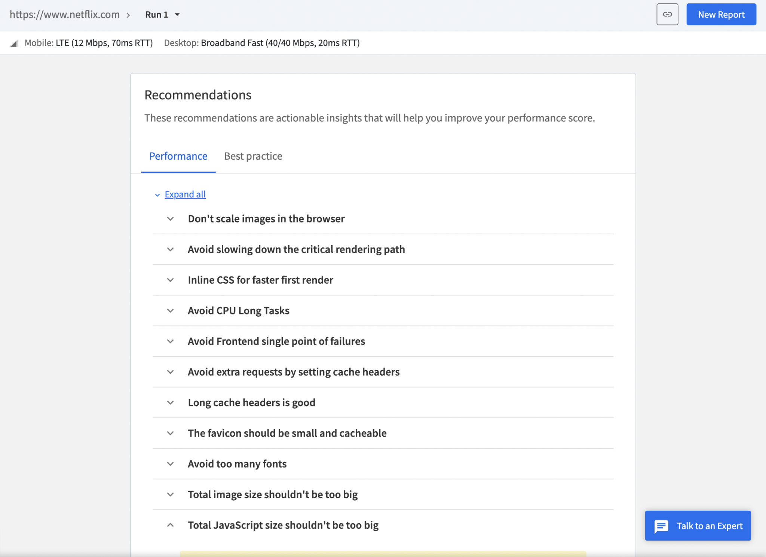Open the New Report page

click(x=721, y=14)
